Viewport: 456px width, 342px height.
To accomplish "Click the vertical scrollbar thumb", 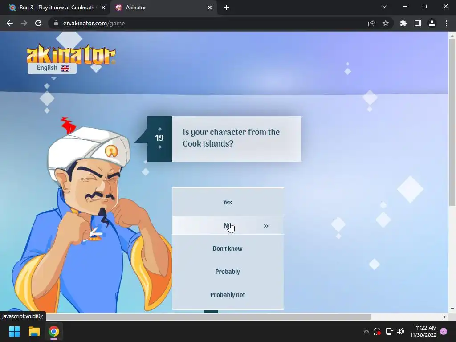I will (x=452, y=122).
